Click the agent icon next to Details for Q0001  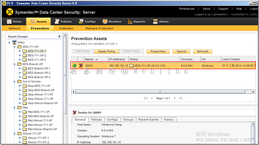pyautogui.click(x=75, y=113)
